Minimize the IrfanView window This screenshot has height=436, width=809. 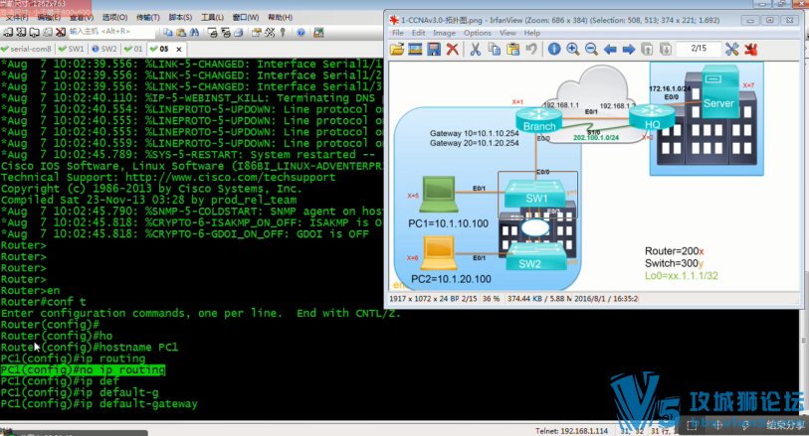pos(750,21)
